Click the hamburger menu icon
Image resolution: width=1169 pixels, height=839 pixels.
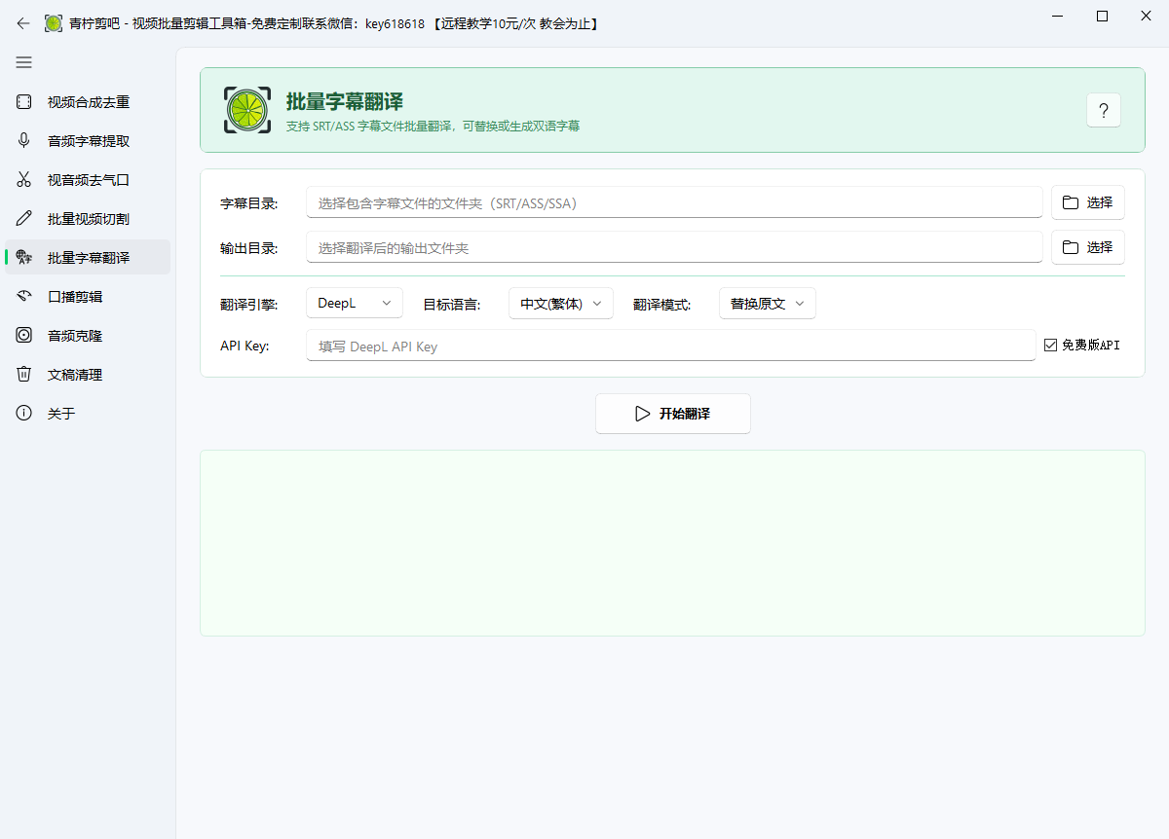click(x=23, y=62)
